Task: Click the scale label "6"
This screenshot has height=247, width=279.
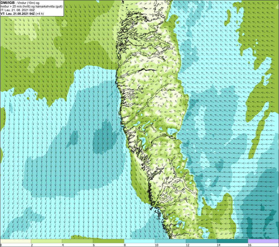Action: (x=94, y=245)
